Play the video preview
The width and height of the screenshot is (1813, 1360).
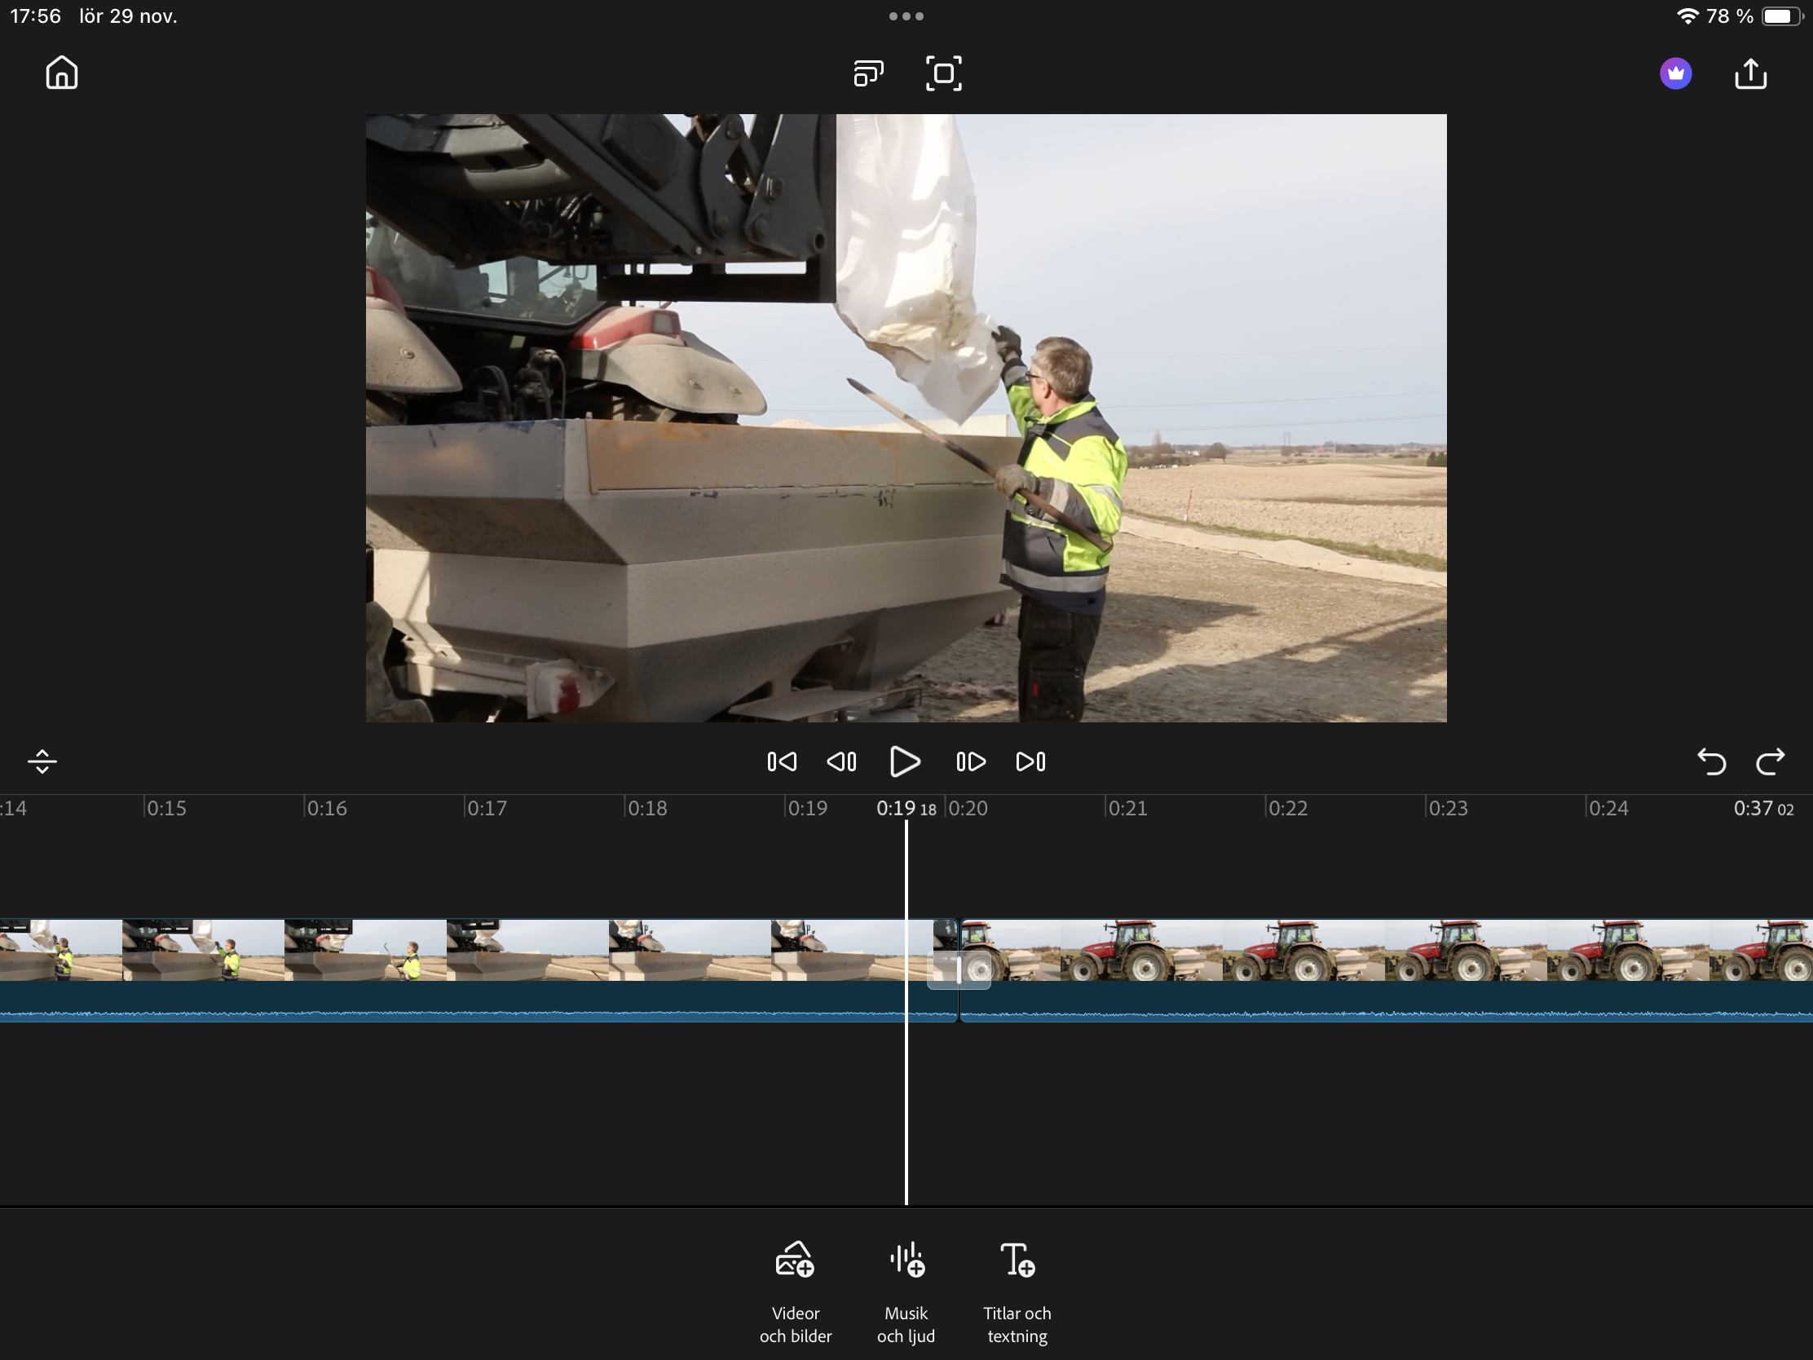tap(905, 762)
